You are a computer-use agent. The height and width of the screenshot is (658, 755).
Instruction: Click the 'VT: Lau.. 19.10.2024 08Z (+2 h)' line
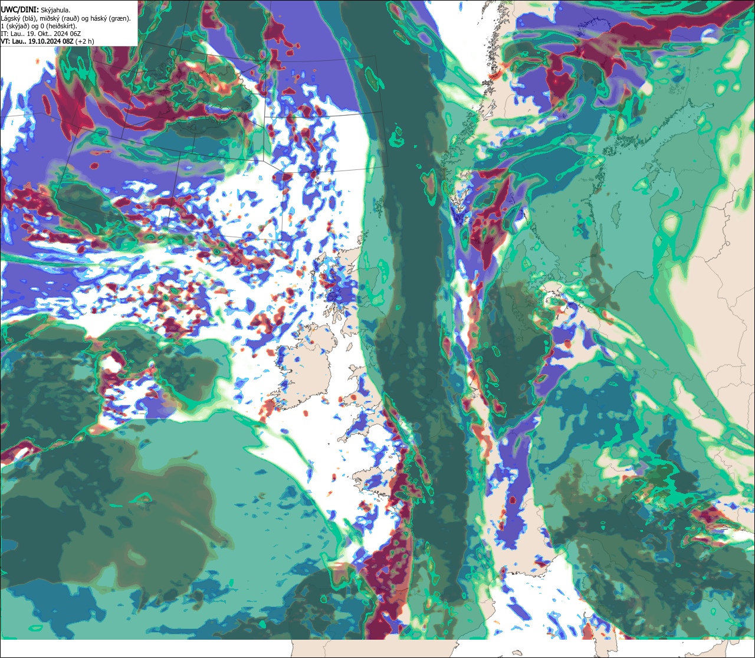click(47, 41)
